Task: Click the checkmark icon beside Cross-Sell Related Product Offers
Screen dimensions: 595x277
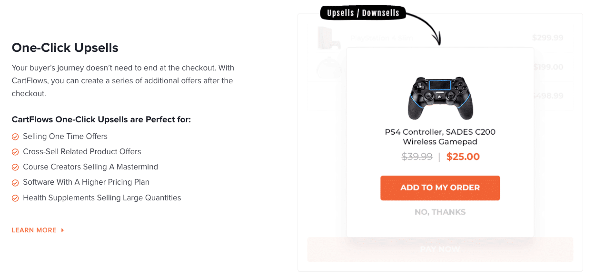Action: click(x=15, y=152)
